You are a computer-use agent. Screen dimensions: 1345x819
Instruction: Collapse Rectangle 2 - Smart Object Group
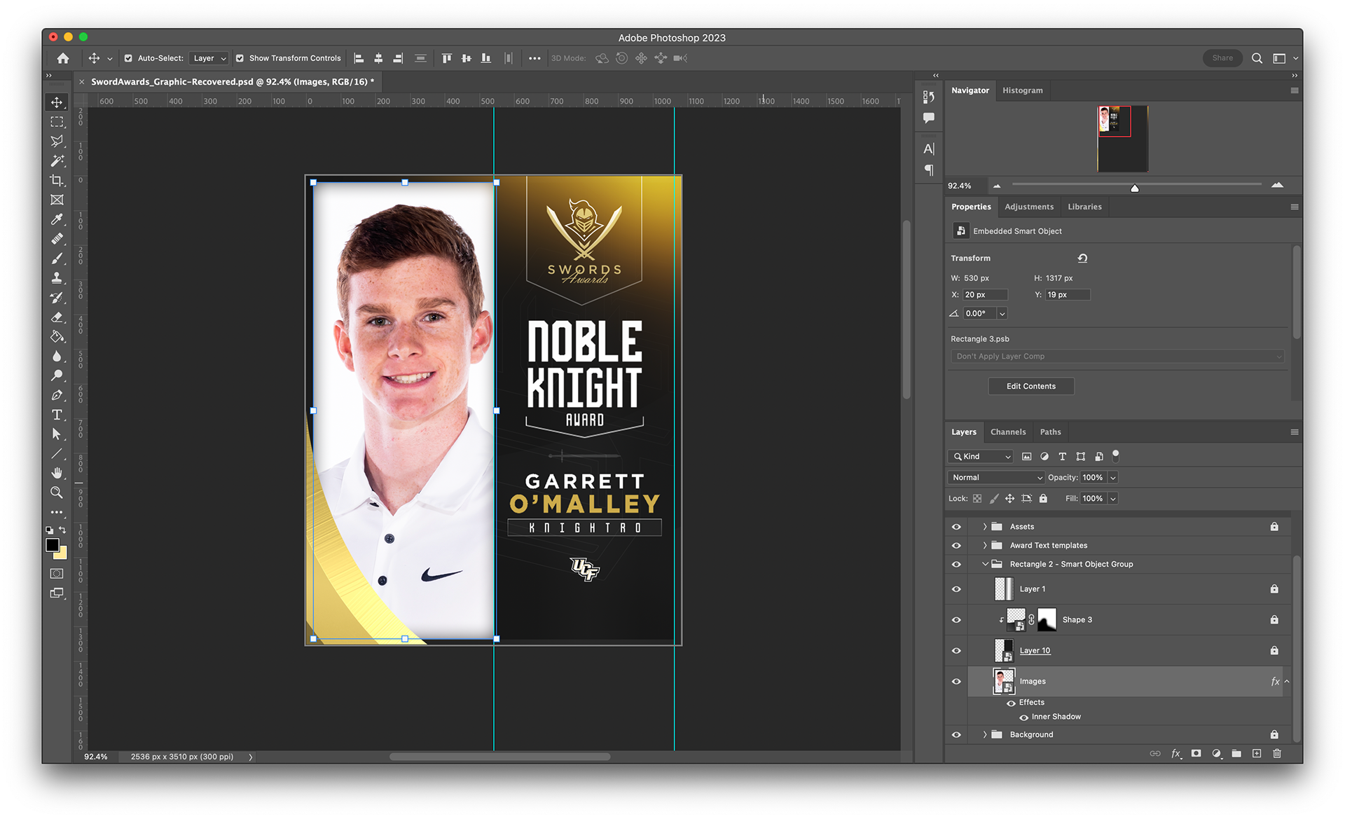click(x=984, y=564)
